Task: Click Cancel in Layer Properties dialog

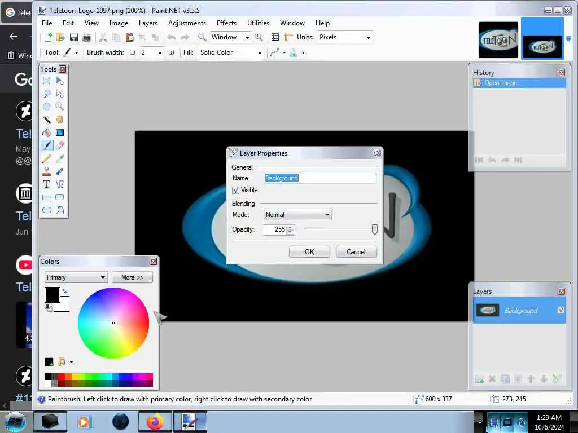Action: point(356,252)
